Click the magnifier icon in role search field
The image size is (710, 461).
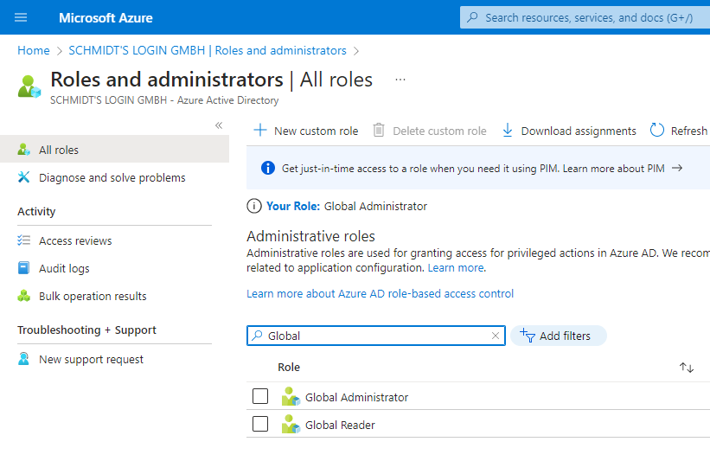(x=257, y=336)
